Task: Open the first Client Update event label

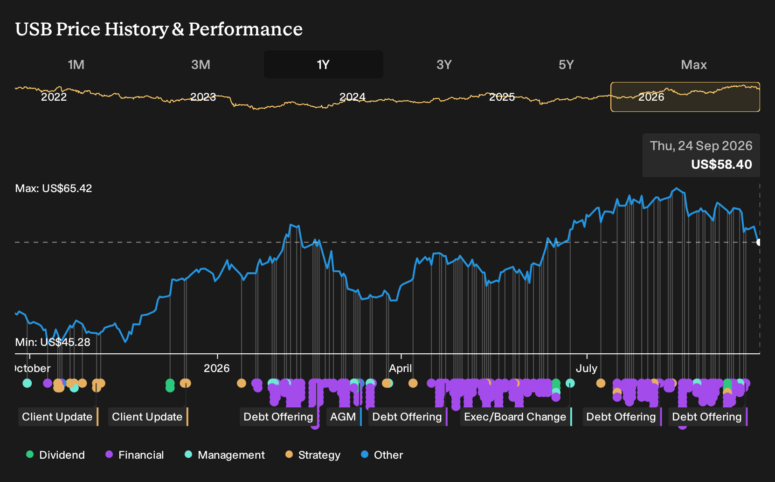Action: pos(58,417)
